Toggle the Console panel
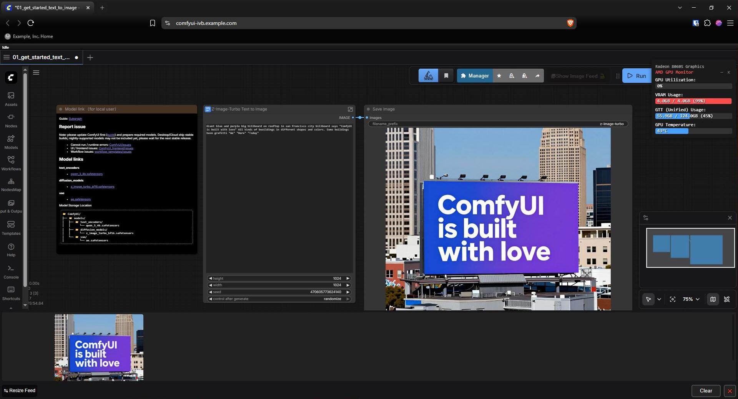This screenshot has height=399, width=738. click(x=11, y=272)
